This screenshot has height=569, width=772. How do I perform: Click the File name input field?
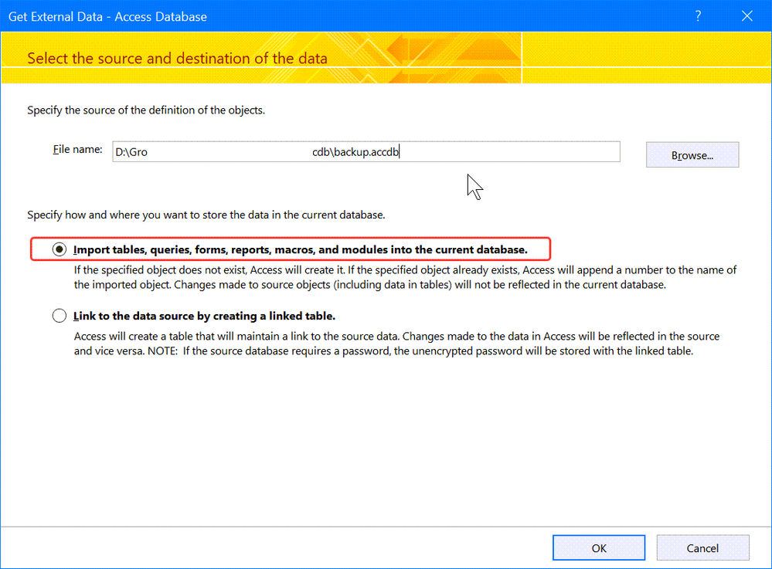(x=366, y=151)
